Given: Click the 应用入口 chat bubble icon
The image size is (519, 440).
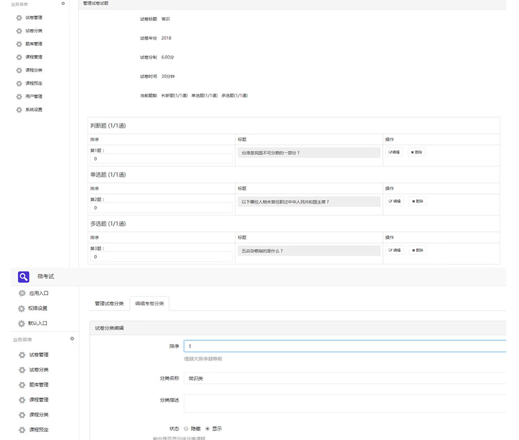Looking at the screenshot, I should 22,294.
